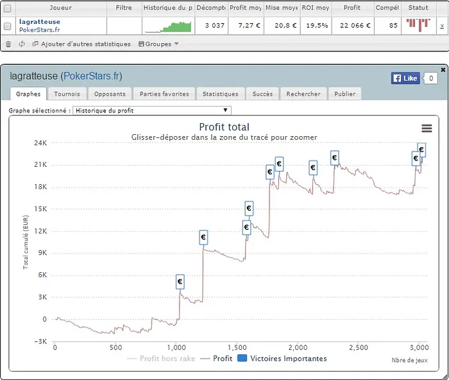Toggle the Profit hors rake legend series
Viewport: 449px width, 380px height.
[x=161, y=359]
